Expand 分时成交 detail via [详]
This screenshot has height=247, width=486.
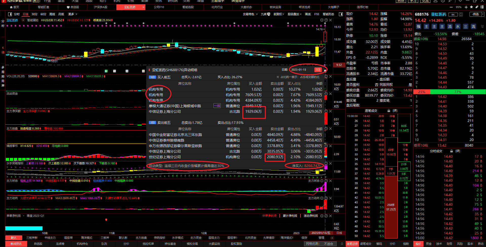(x=458, y=151)
